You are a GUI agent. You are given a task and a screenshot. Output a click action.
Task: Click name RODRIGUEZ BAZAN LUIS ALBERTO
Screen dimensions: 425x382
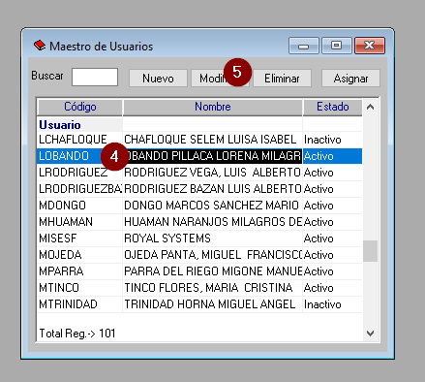(213, 189)
